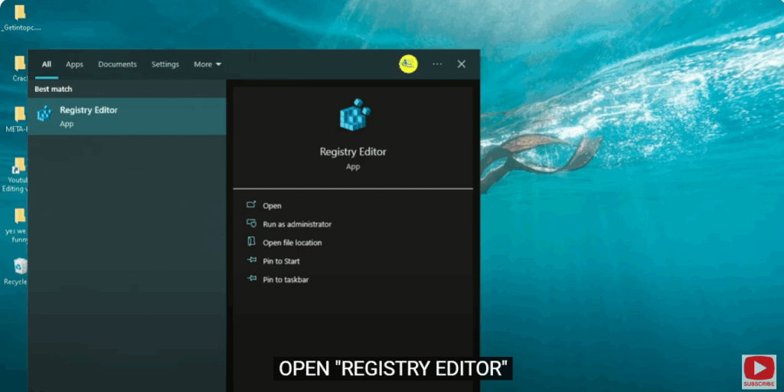The width and height of the screenshot is (784, 392).
Task: Select the All search tab
Action: 47,64
